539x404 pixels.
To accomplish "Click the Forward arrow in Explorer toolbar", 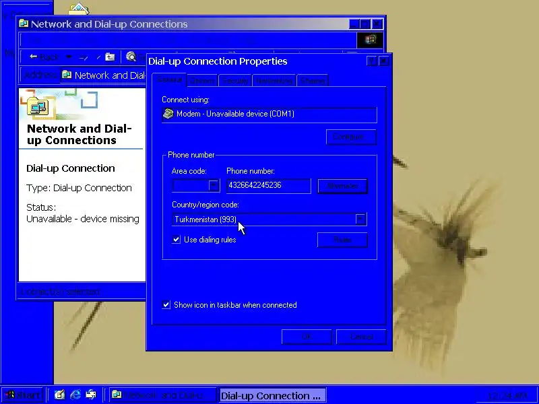I will pyautogui.click(x=84, y=57).
